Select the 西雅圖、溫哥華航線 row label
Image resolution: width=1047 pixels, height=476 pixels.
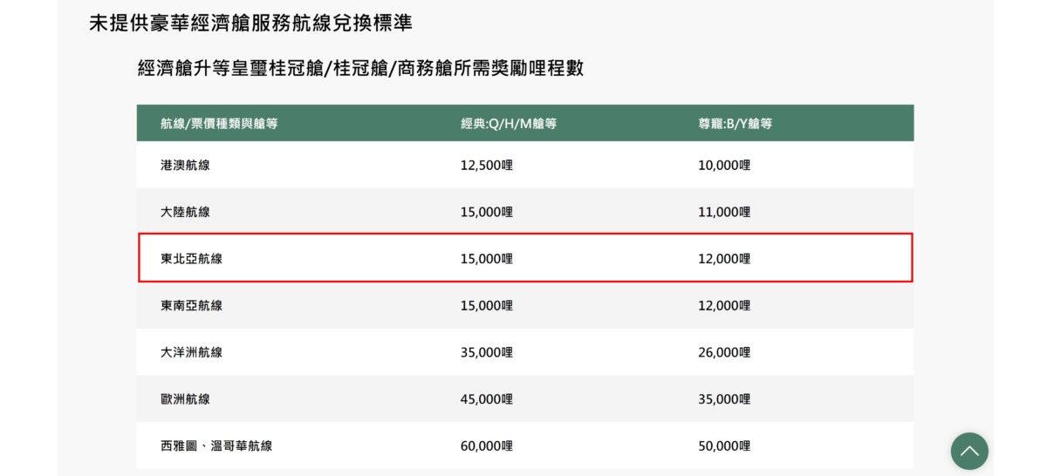click(x=216, y=446)
